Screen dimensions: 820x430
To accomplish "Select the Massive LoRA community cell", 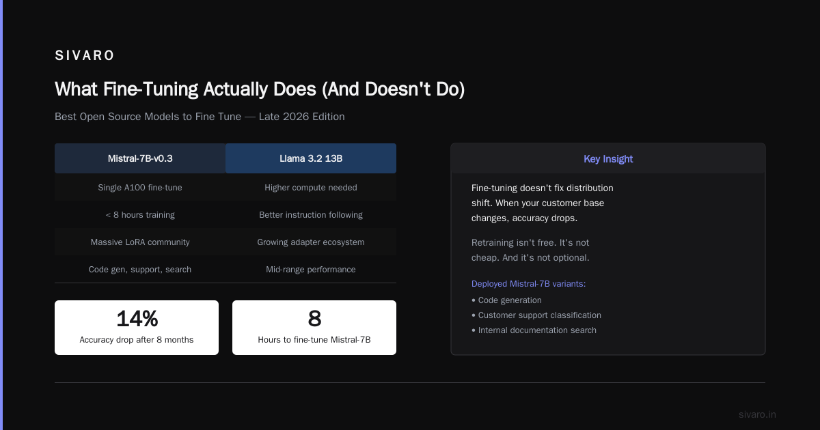I will 140,242.
